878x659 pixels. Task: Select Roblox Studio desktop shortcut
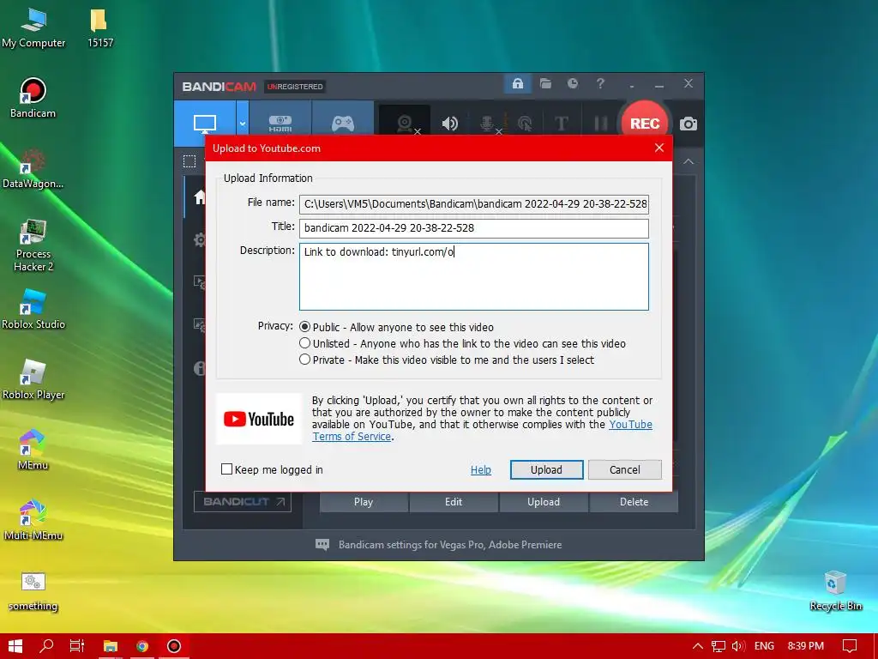tap(33, 309)
